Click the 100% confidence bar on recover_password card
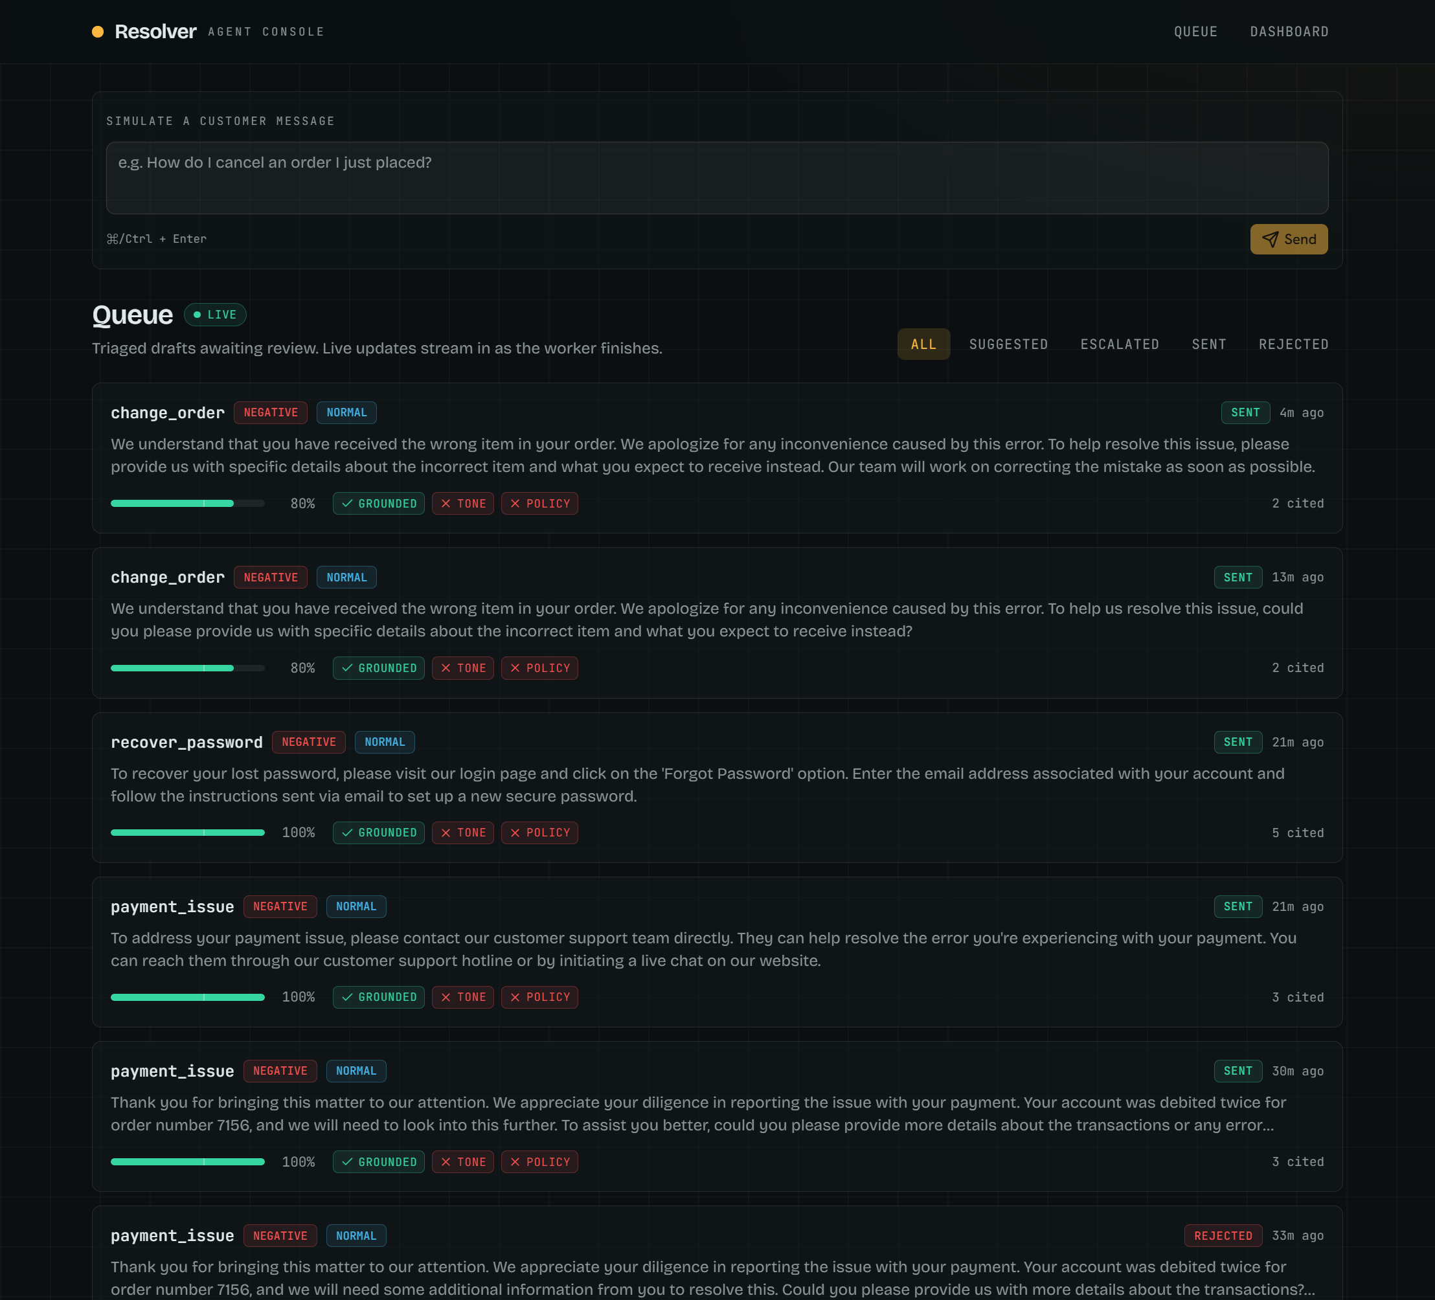 click(188, 833)
